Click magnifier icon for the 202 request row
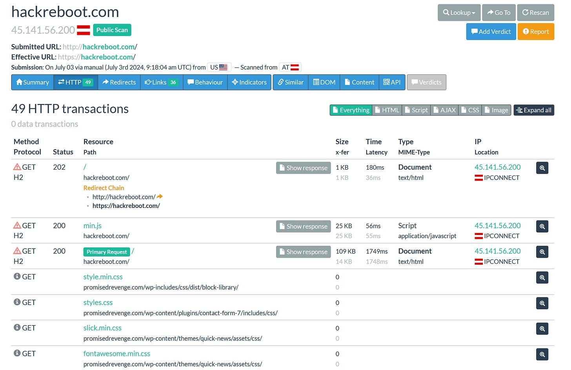Viewport: 571px width, 370px height. tap(542, 168)
